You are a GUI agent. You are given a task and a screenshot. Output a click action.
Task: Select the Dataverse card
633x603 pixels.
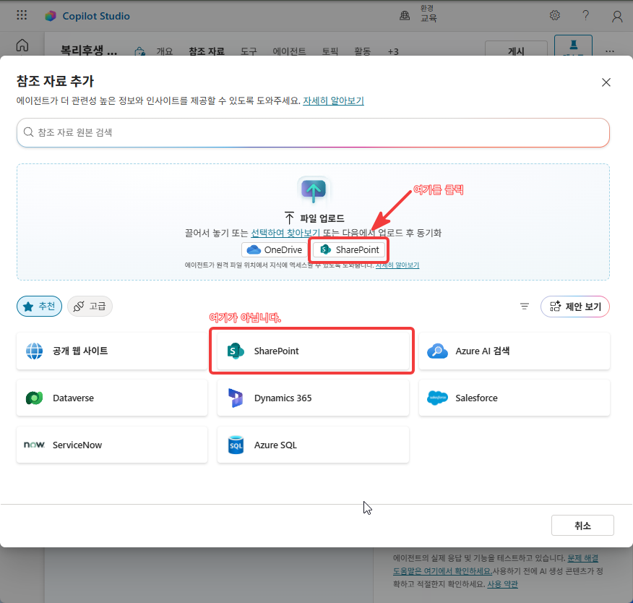(x=112, y=398)
